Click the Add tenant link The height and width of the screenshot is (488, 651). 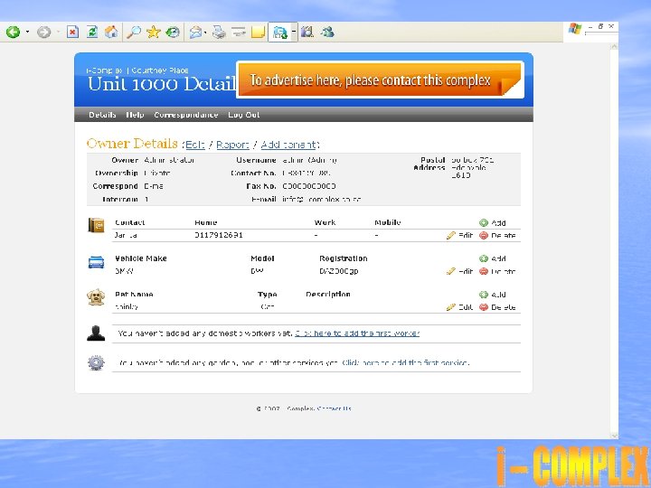[x=288, y=145]
